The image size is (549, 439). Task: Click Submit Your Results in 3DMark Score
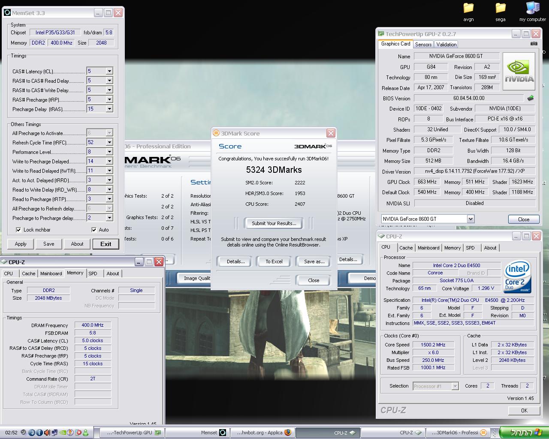[x=274, y=223]
